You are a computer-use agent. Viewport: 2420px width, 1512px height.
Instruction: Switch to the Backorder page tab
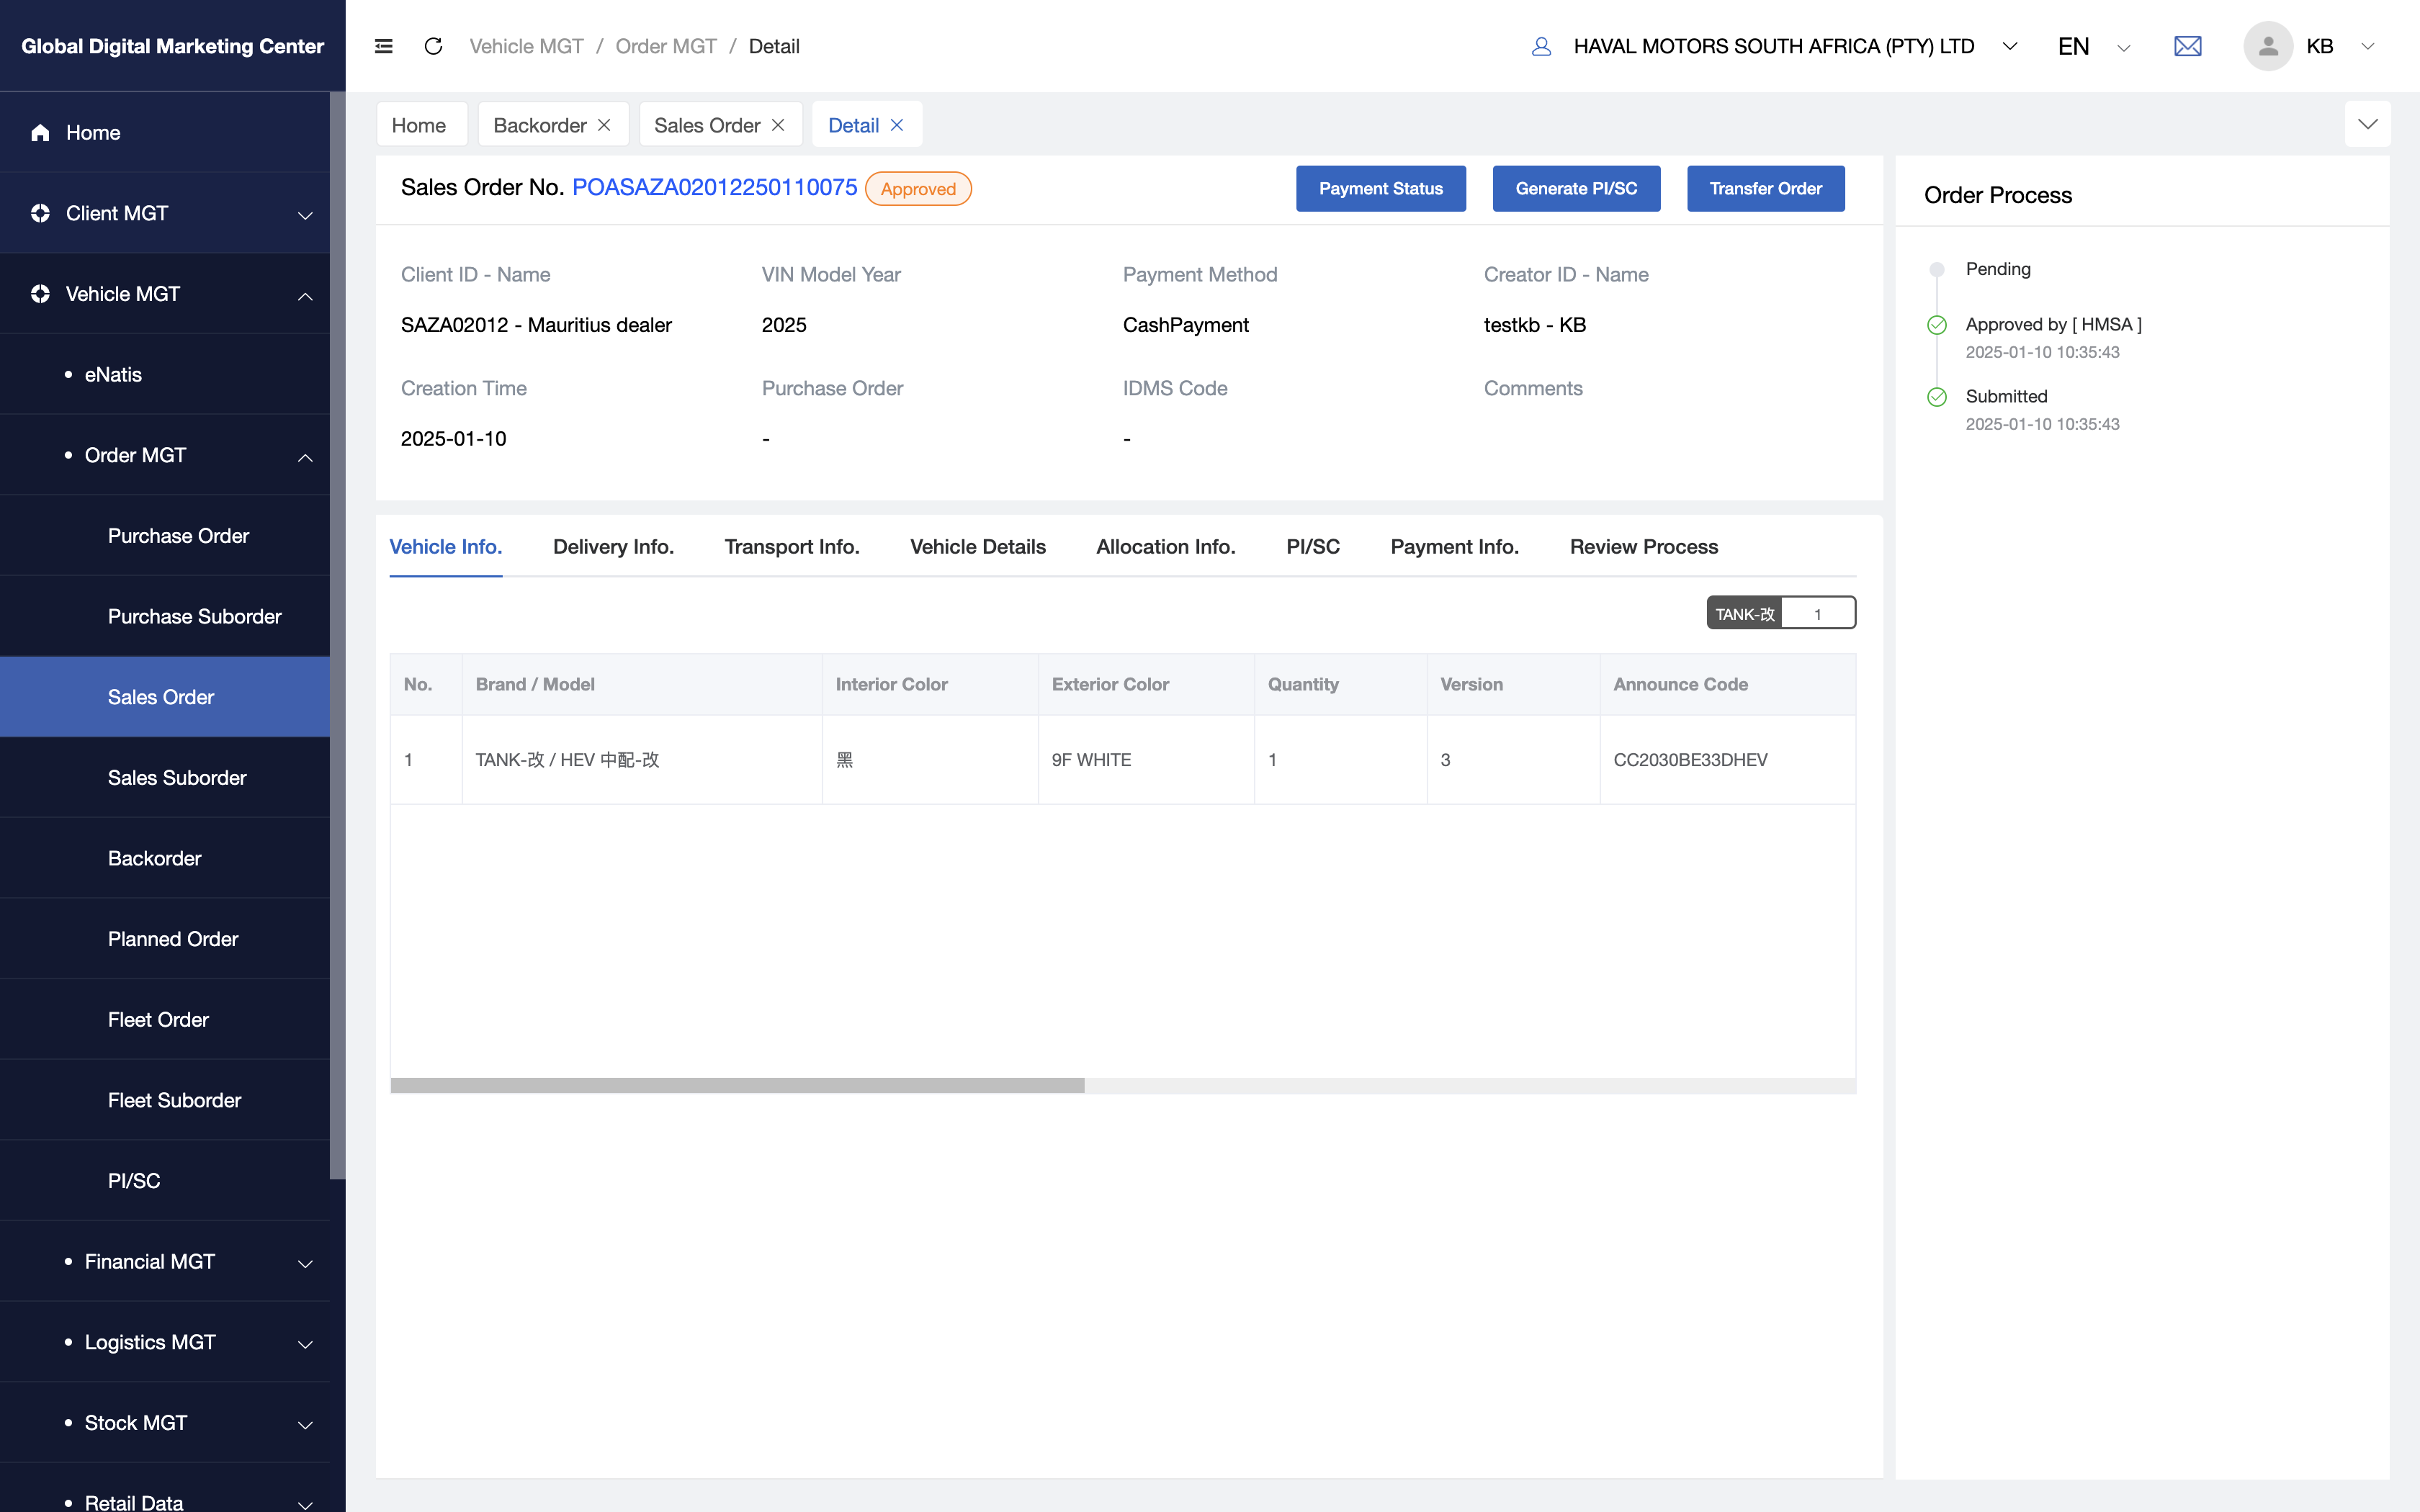[540, 125]
